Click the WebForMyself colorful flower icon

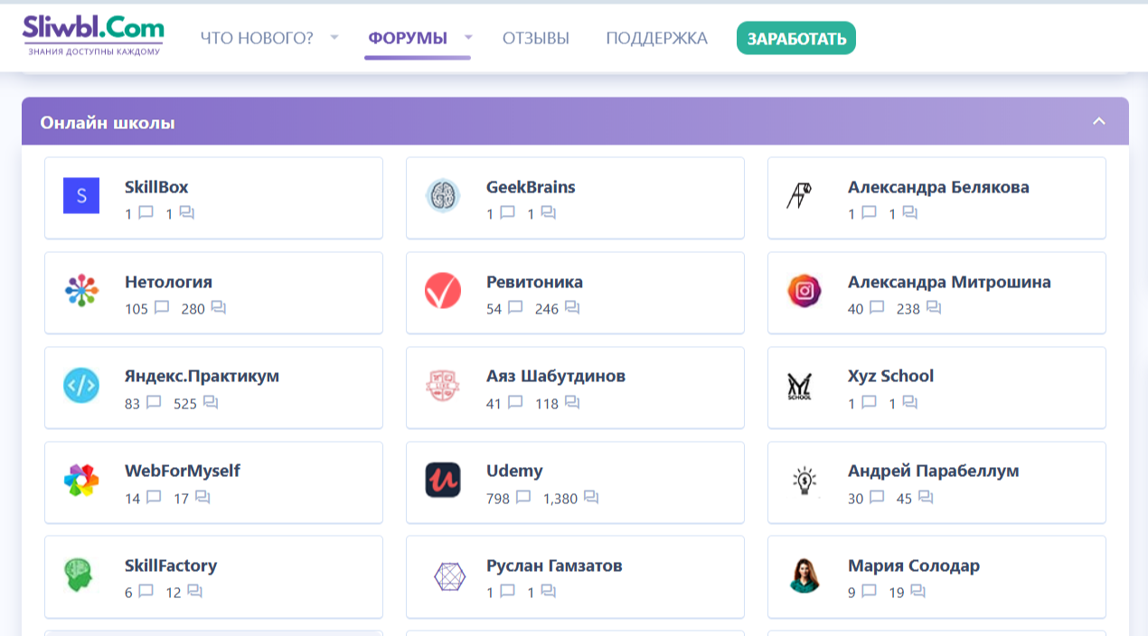click(81, 481)
